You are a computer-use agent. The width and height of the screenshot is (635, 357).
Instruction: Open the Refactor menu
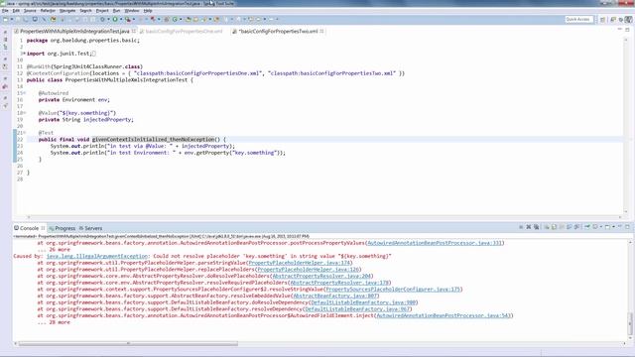tap(48, 11)
